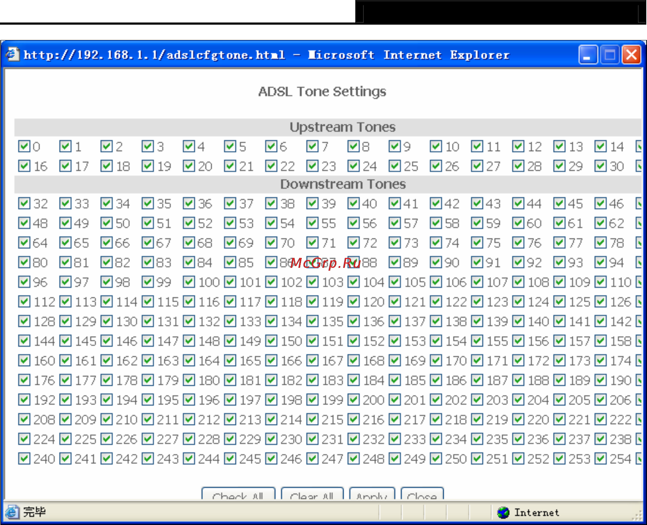Uncheck downstream tone 192 checkbox

click(24, 400)
